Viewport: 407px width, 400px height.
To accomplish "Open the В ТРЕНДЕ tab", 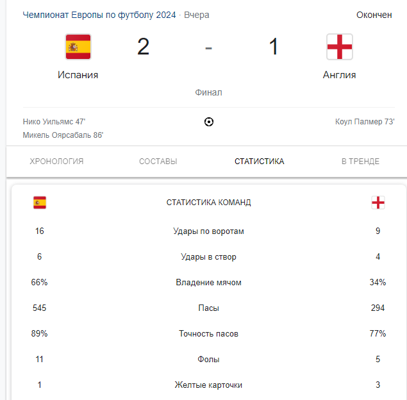I will (x=360, y=161).
